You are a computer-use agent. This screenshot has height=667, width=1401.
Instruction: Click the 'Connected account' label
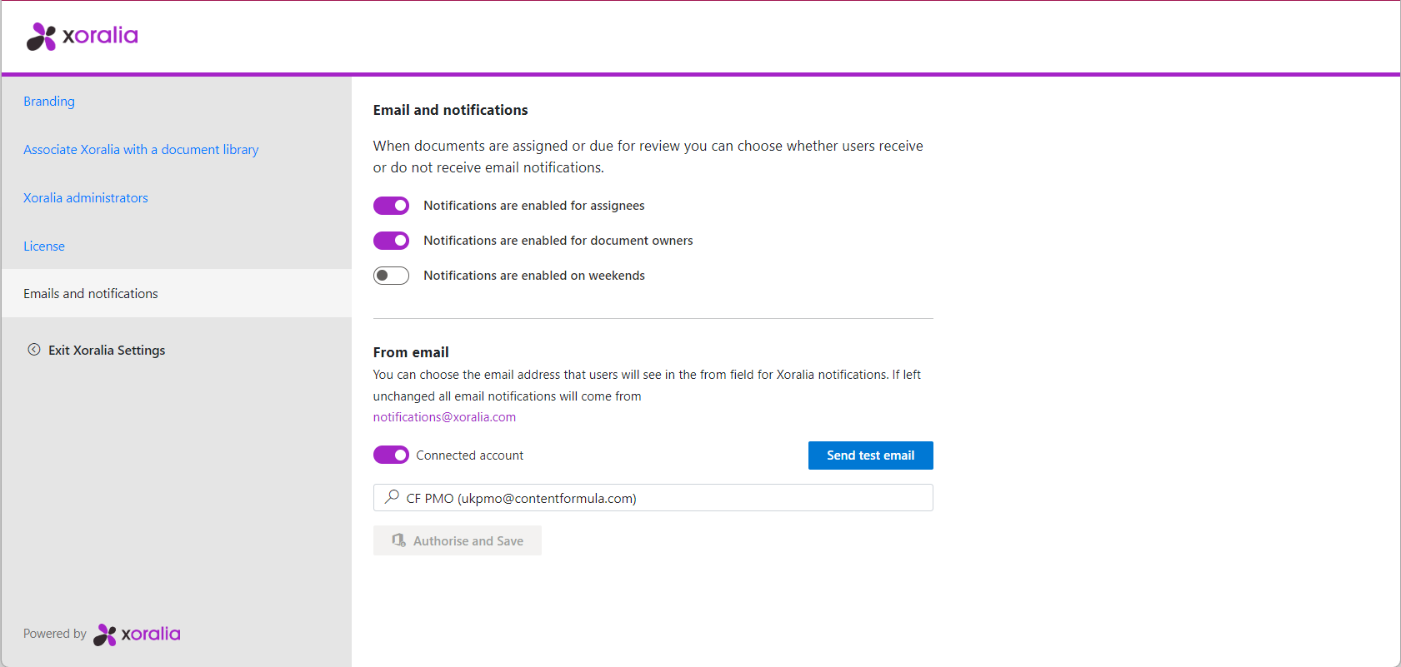[470, 455]
